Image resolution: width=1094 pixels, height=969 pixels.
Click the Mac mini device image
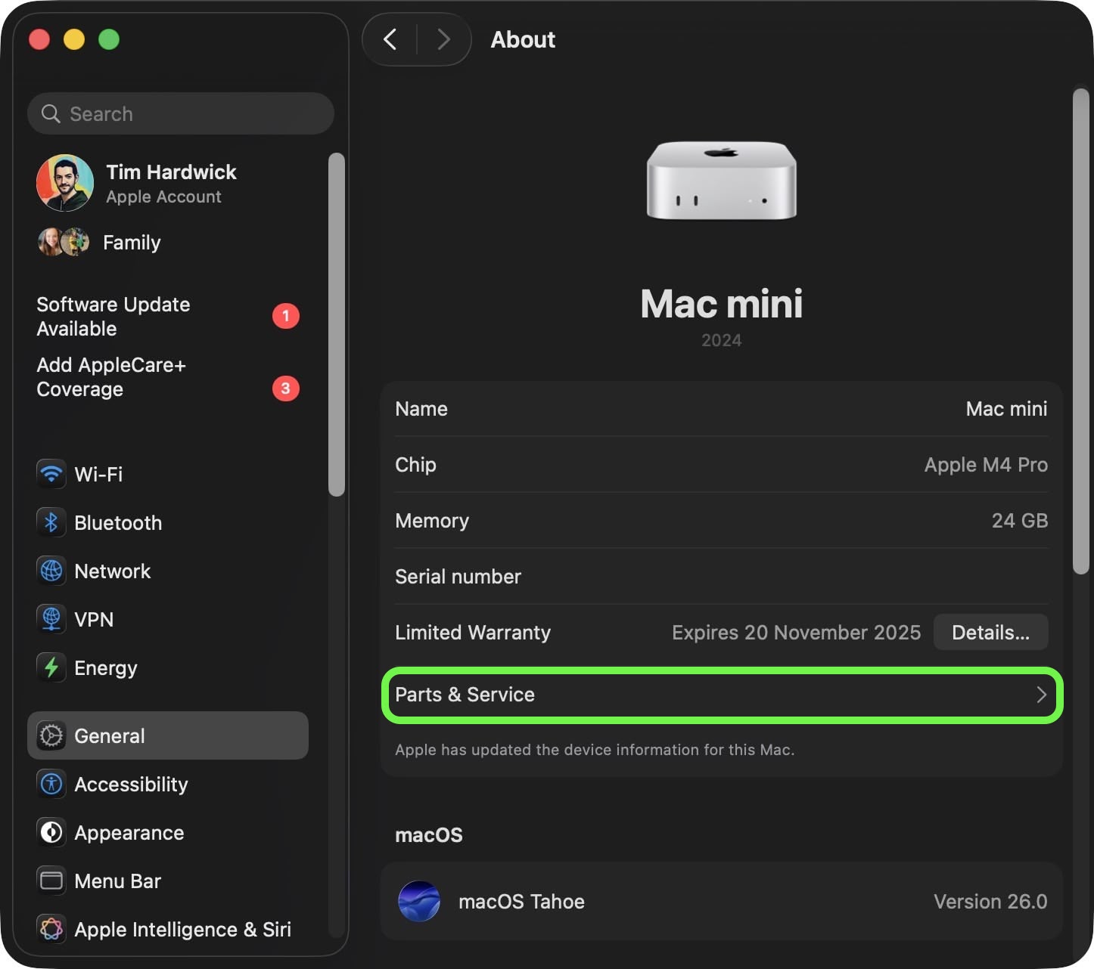(721, 181)
